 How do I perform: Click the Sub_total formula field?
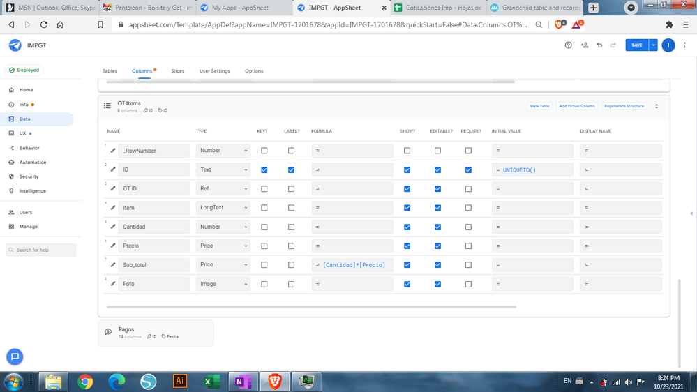click(352, 265)
